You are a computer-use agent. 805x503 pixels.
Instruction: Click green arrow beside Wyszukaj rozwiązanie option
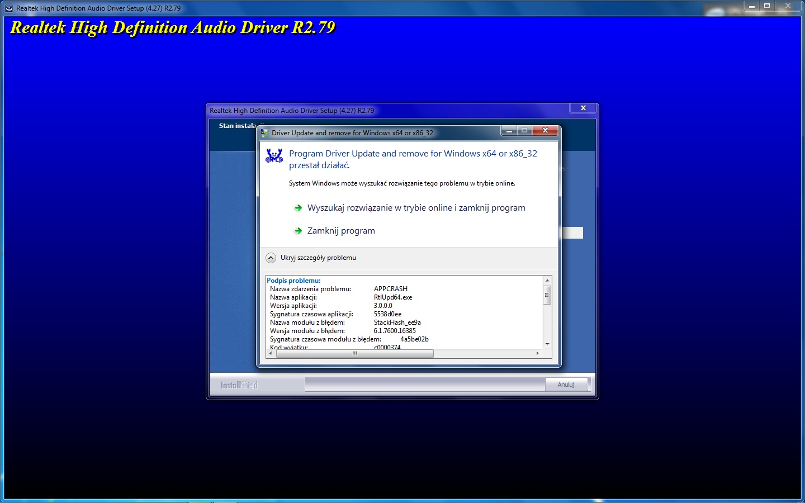point(298,208)
